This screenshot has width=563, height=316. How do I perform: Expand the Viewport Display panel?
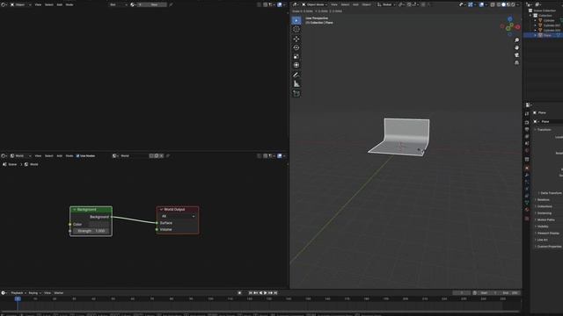point(547,233)
